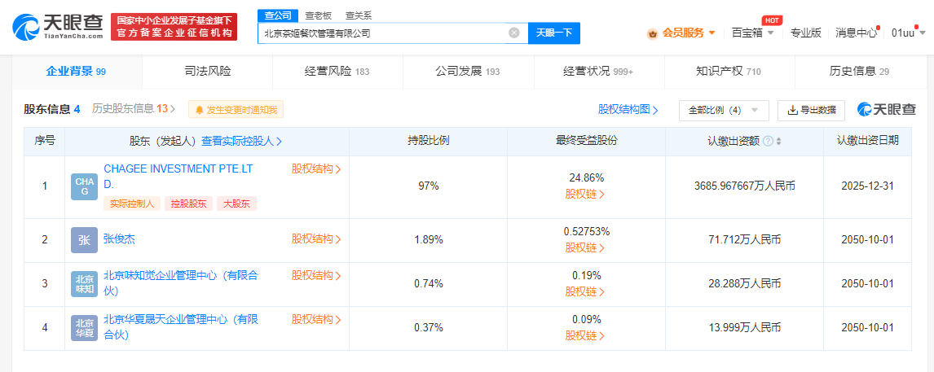Click the 1.89% shareholding cell
The height and width of the screenshot is (372, 934).
click(x=428, y=240)
